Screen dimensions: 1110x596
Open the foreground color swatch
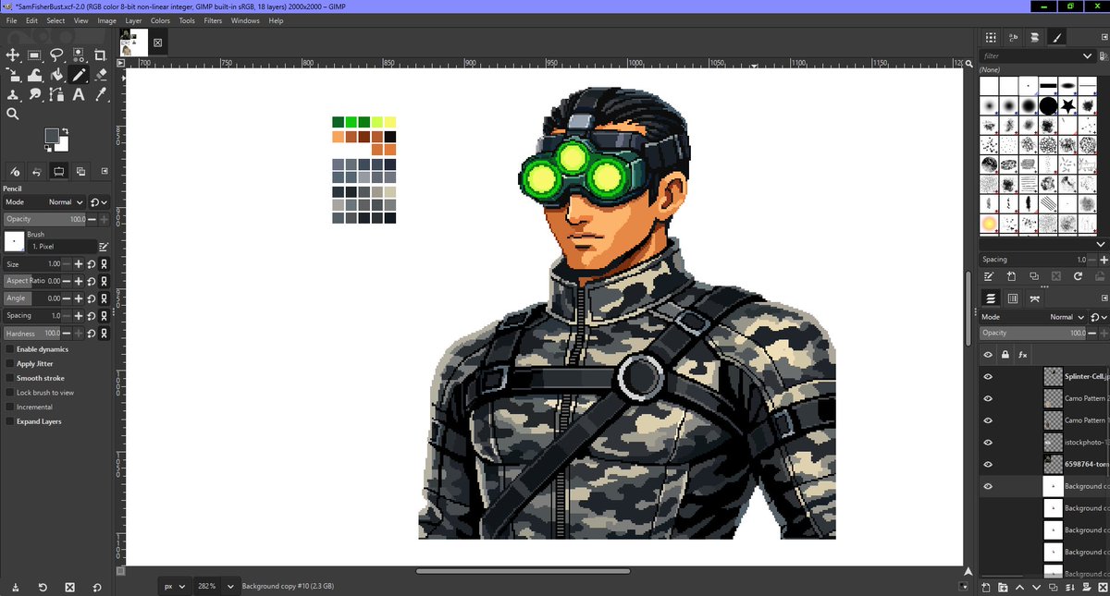(53, 137)
